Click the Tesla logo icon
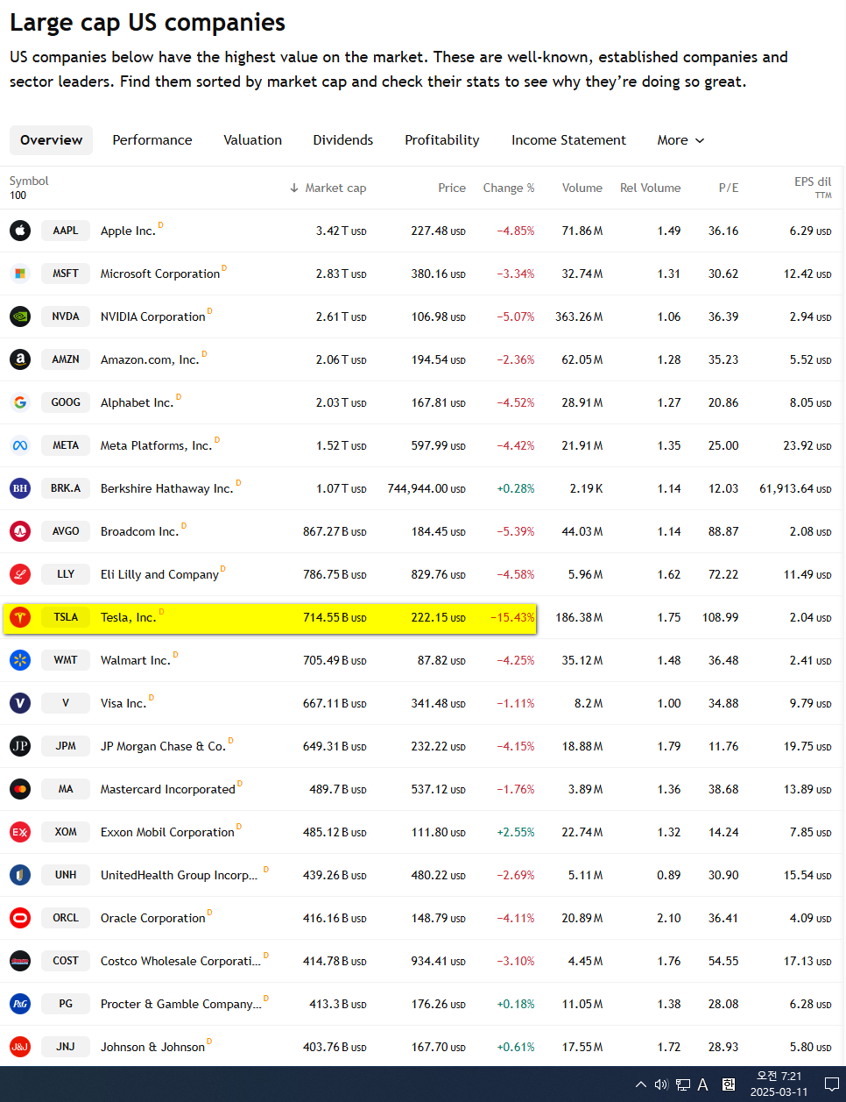The width and height of the screenshot is (846, 1102). click(x=20, y=617)
